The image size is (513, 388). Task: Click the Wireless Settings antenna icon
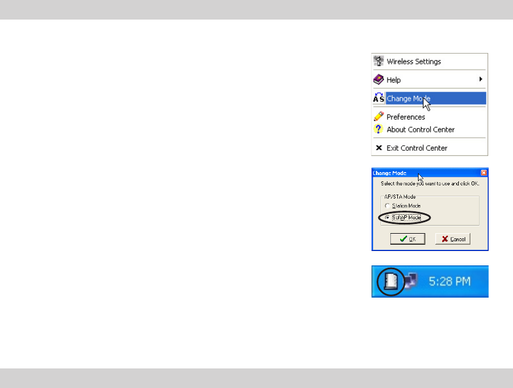[378, 61]
